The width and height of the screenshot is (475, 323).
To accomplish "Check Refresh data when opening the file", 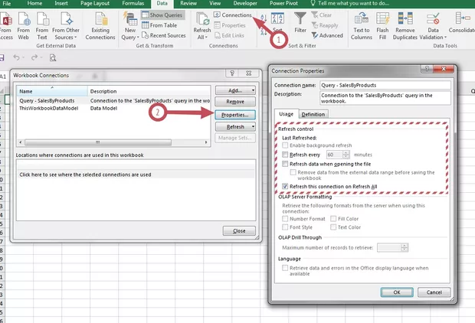I will point(285,164).
